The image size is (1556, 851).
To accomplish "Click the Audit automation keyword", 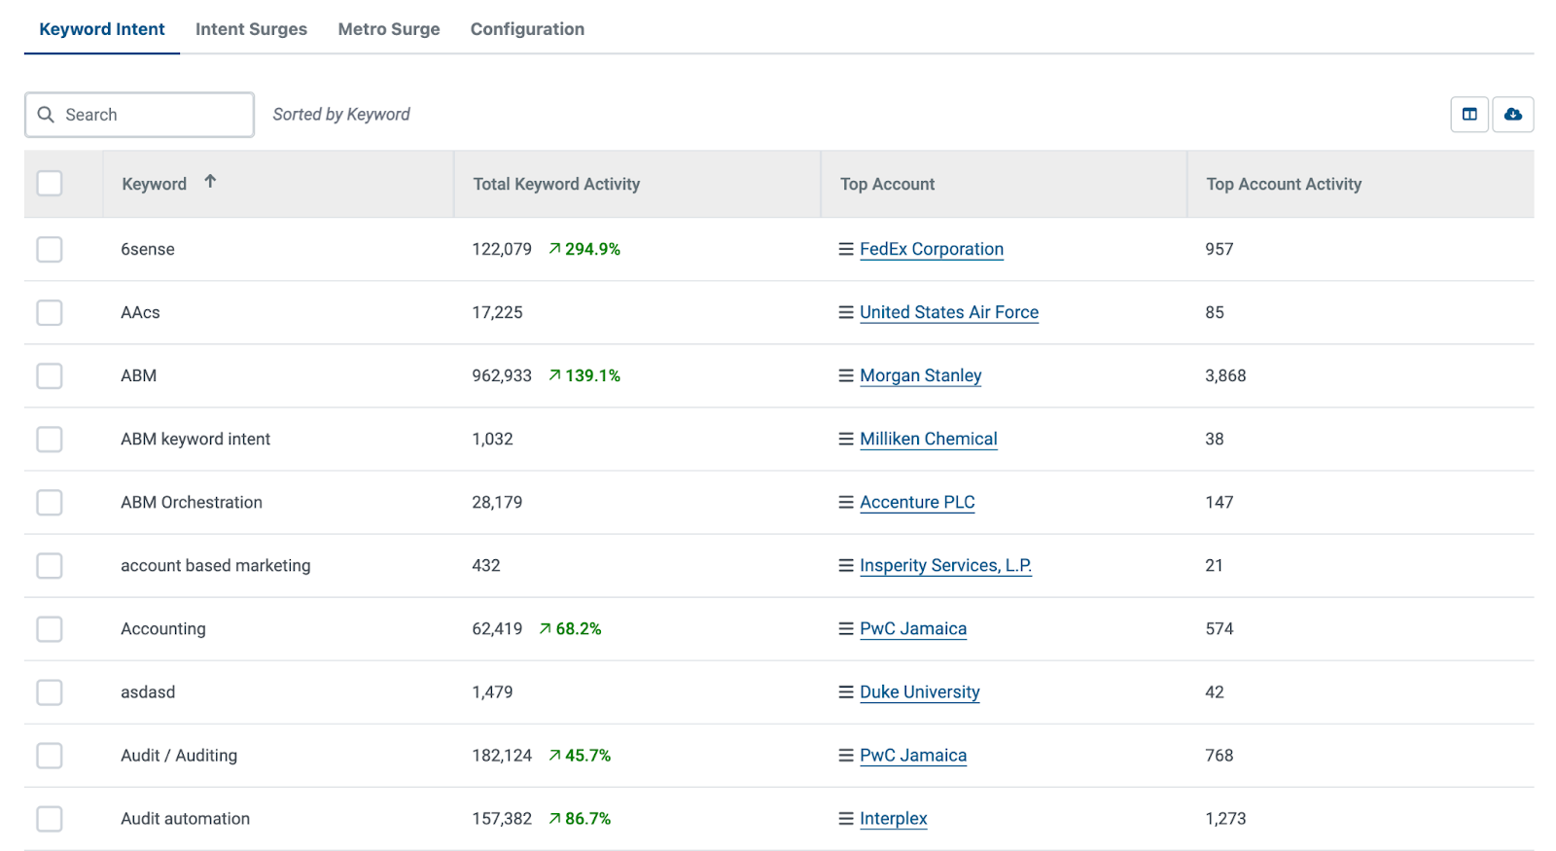I will [185, 818].
